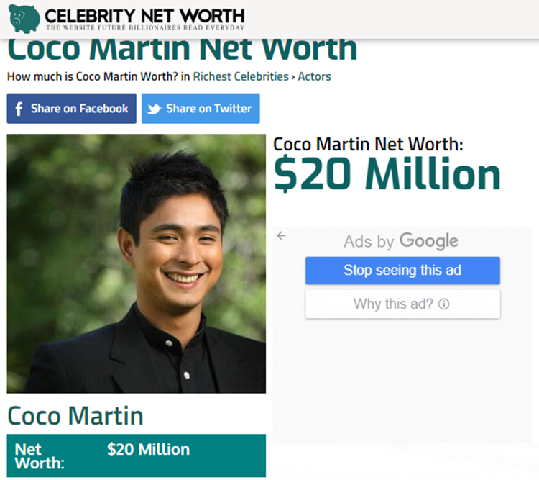Click the large $20 Million figure
The width and height of the screenshot is (539, 480).
click(x=387, y=173)
